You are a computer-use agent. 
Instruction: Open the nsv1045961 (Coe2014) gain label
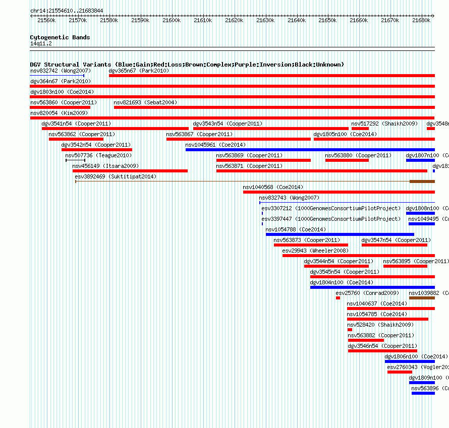click(215, 145)
